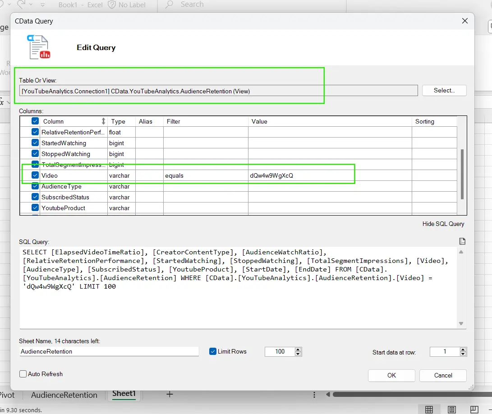The width and height of the screenshot is (492, 414).
Task: Increase the Limit Rows value with up arrow
Action: click(x=298, y=350)
